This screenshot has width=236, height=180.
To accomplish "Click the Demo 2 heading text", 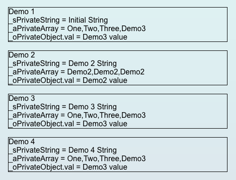I will pyautogui.click(x=22, y=55).
